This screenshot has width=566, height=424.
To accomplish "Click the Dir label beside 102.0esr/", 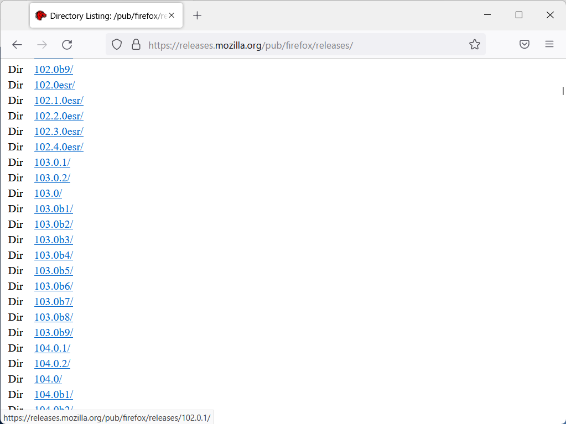I will (x=15, y=85).
